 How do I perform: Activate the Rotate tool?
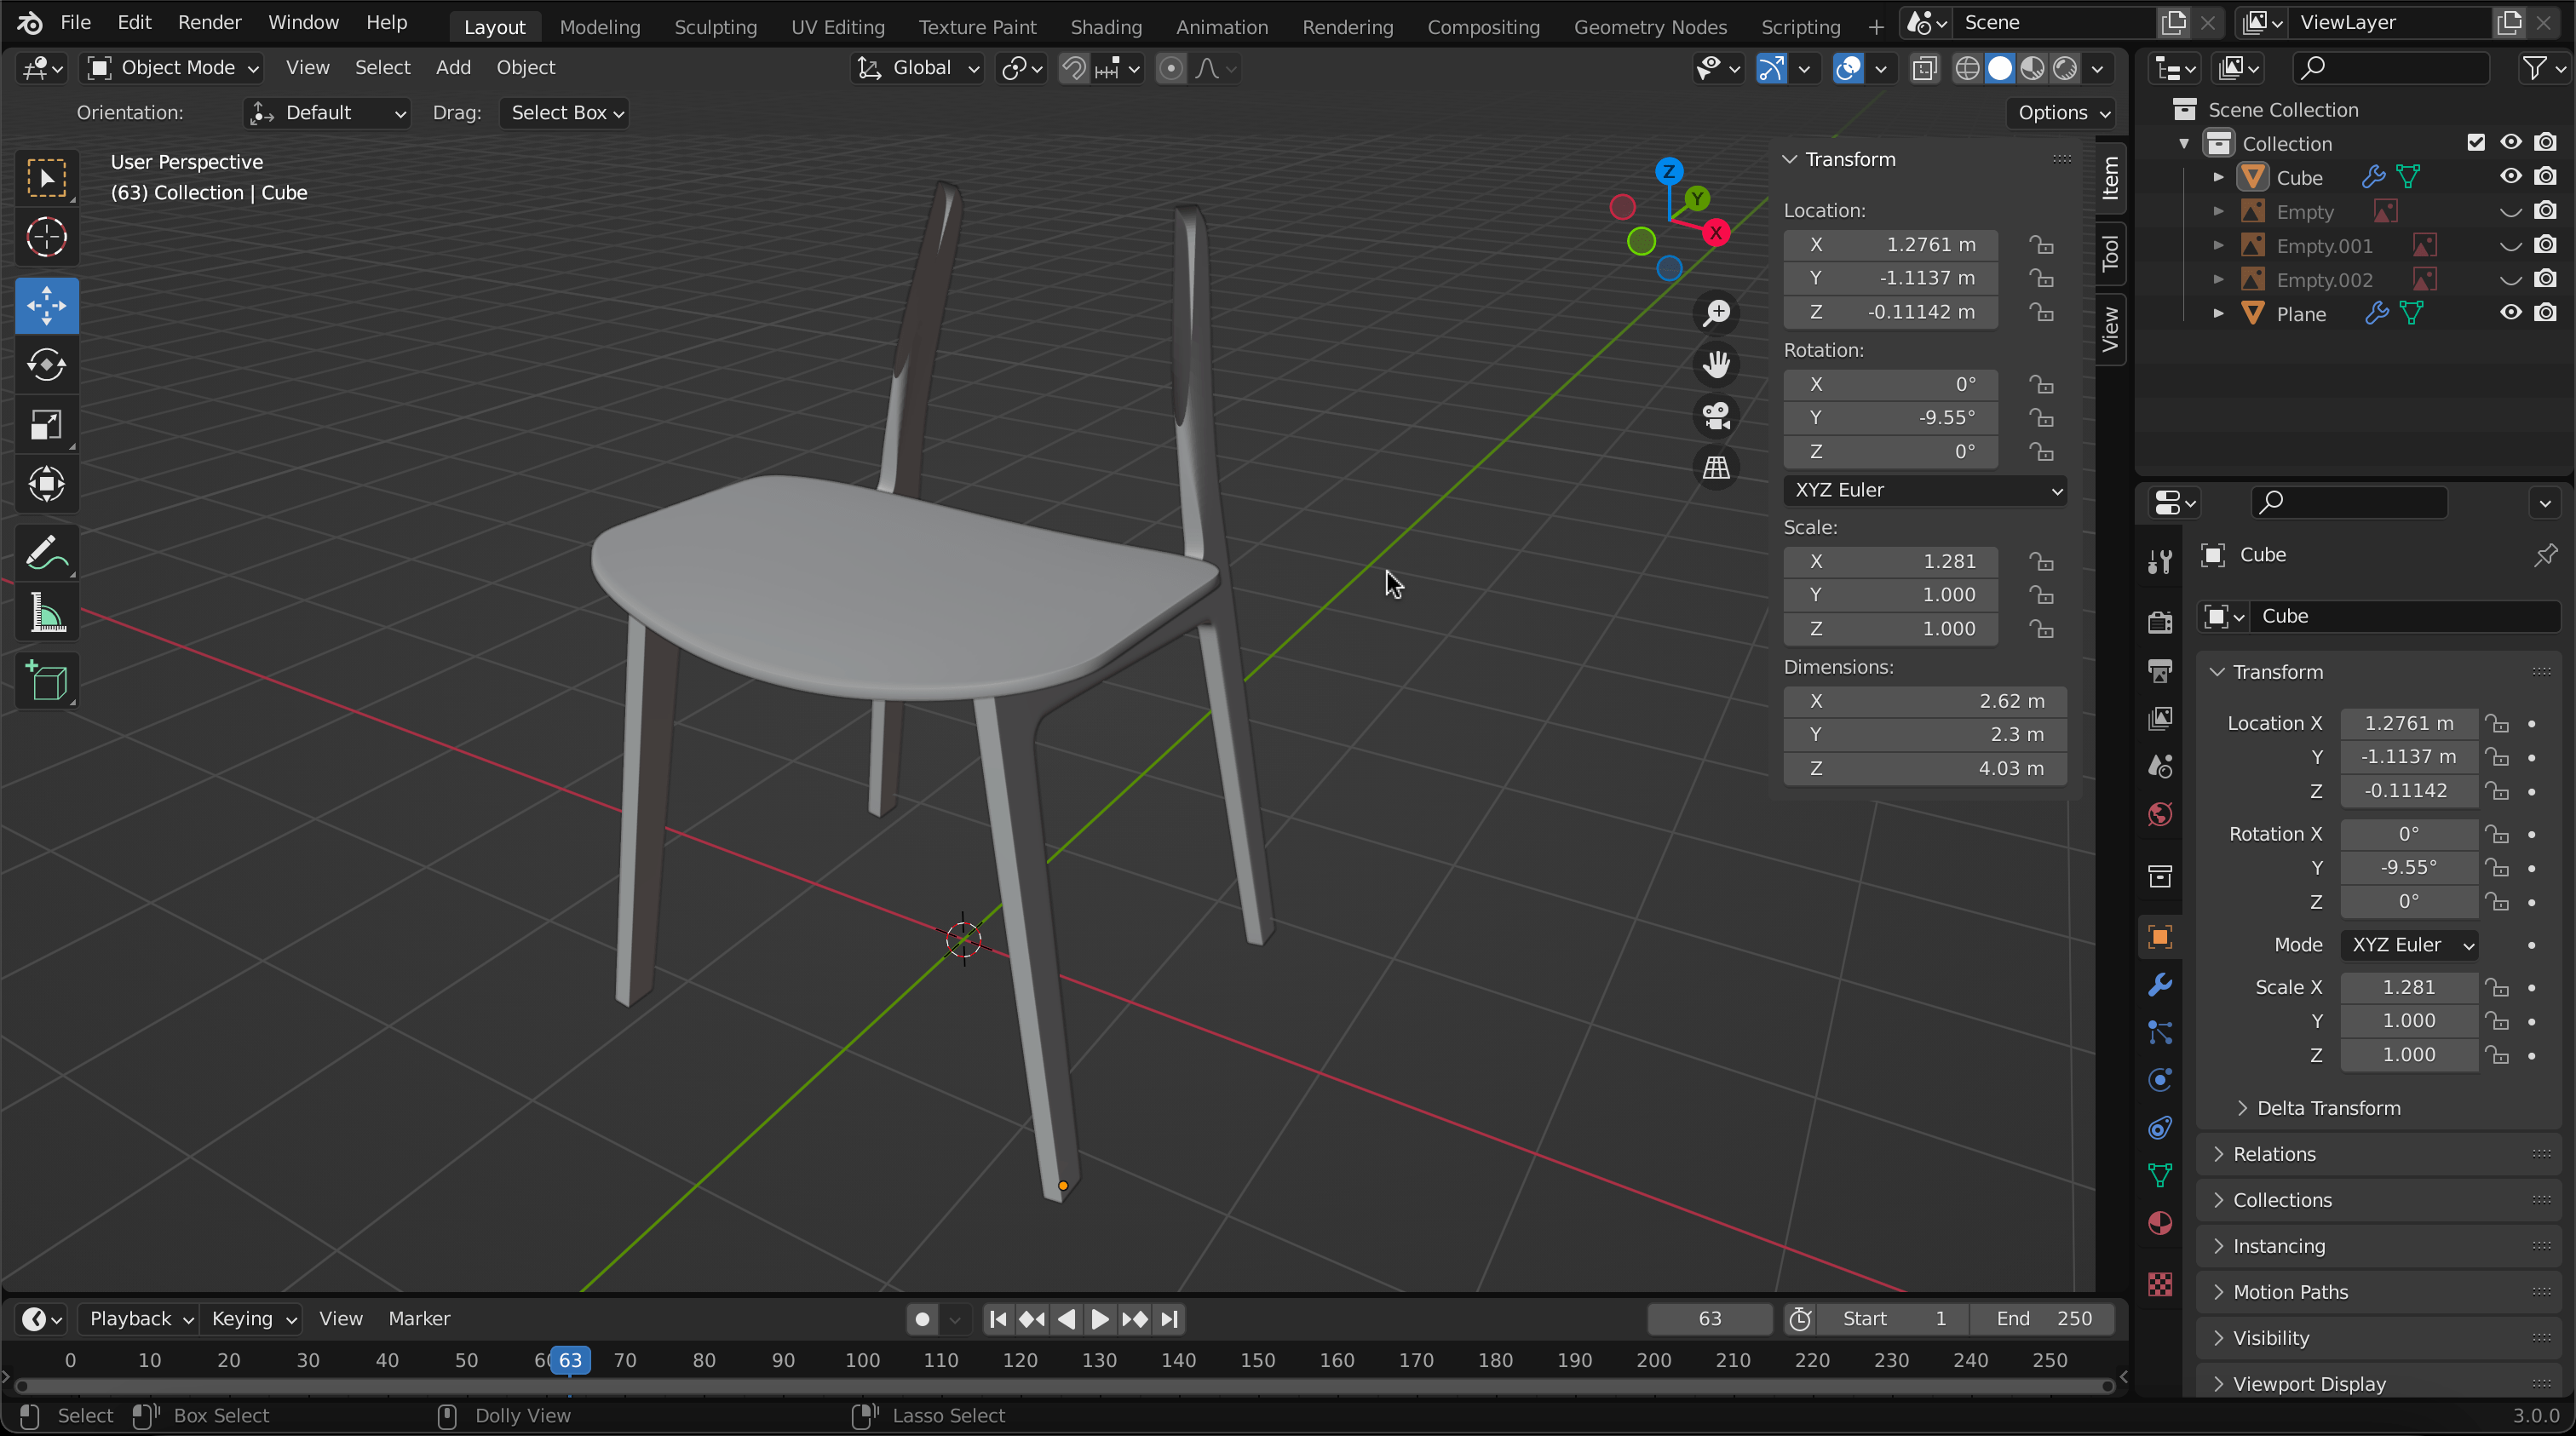(x=46, y=365)
